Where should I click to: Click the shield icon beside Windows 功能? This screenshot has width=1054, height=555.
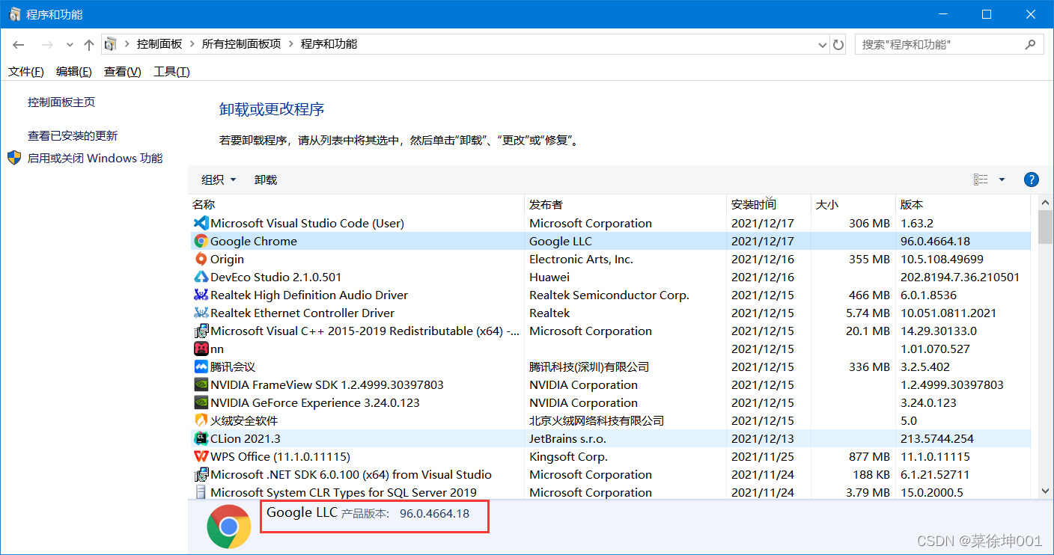pyautogui.click(x=14, y=158)
